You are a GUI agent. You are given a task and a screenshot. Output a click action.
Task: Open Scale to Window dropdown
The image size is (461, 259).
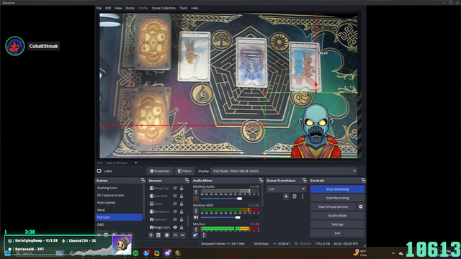point(121,163)
